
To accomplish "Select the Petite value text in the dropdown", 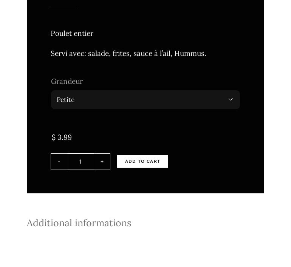I will [x=66, y=100].
